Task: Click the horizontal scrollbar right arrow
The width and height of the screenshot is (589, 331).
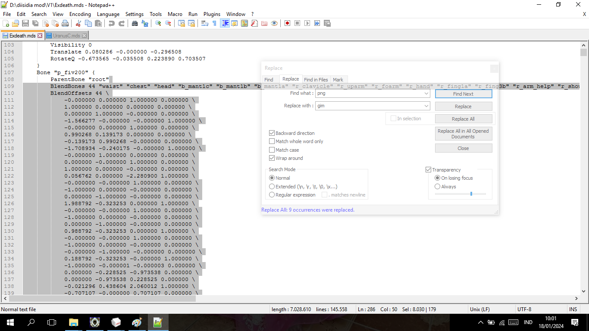Action: [x=576, y=298]
